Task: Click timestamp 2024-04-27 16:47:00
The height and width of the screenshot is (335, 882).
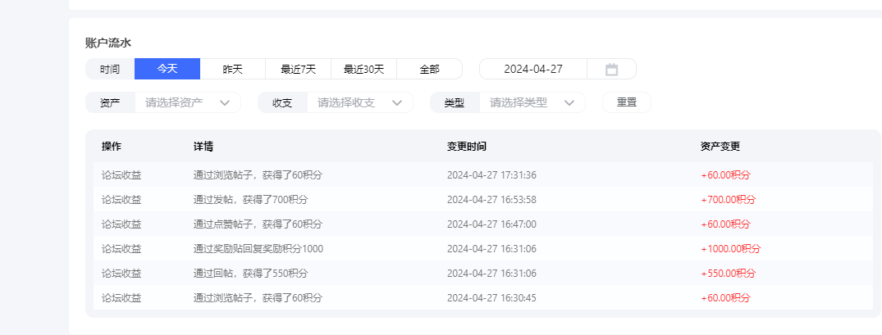Action: coord(491,224)
